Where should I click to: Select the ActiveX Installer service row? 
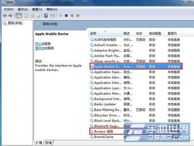(135, 45)
